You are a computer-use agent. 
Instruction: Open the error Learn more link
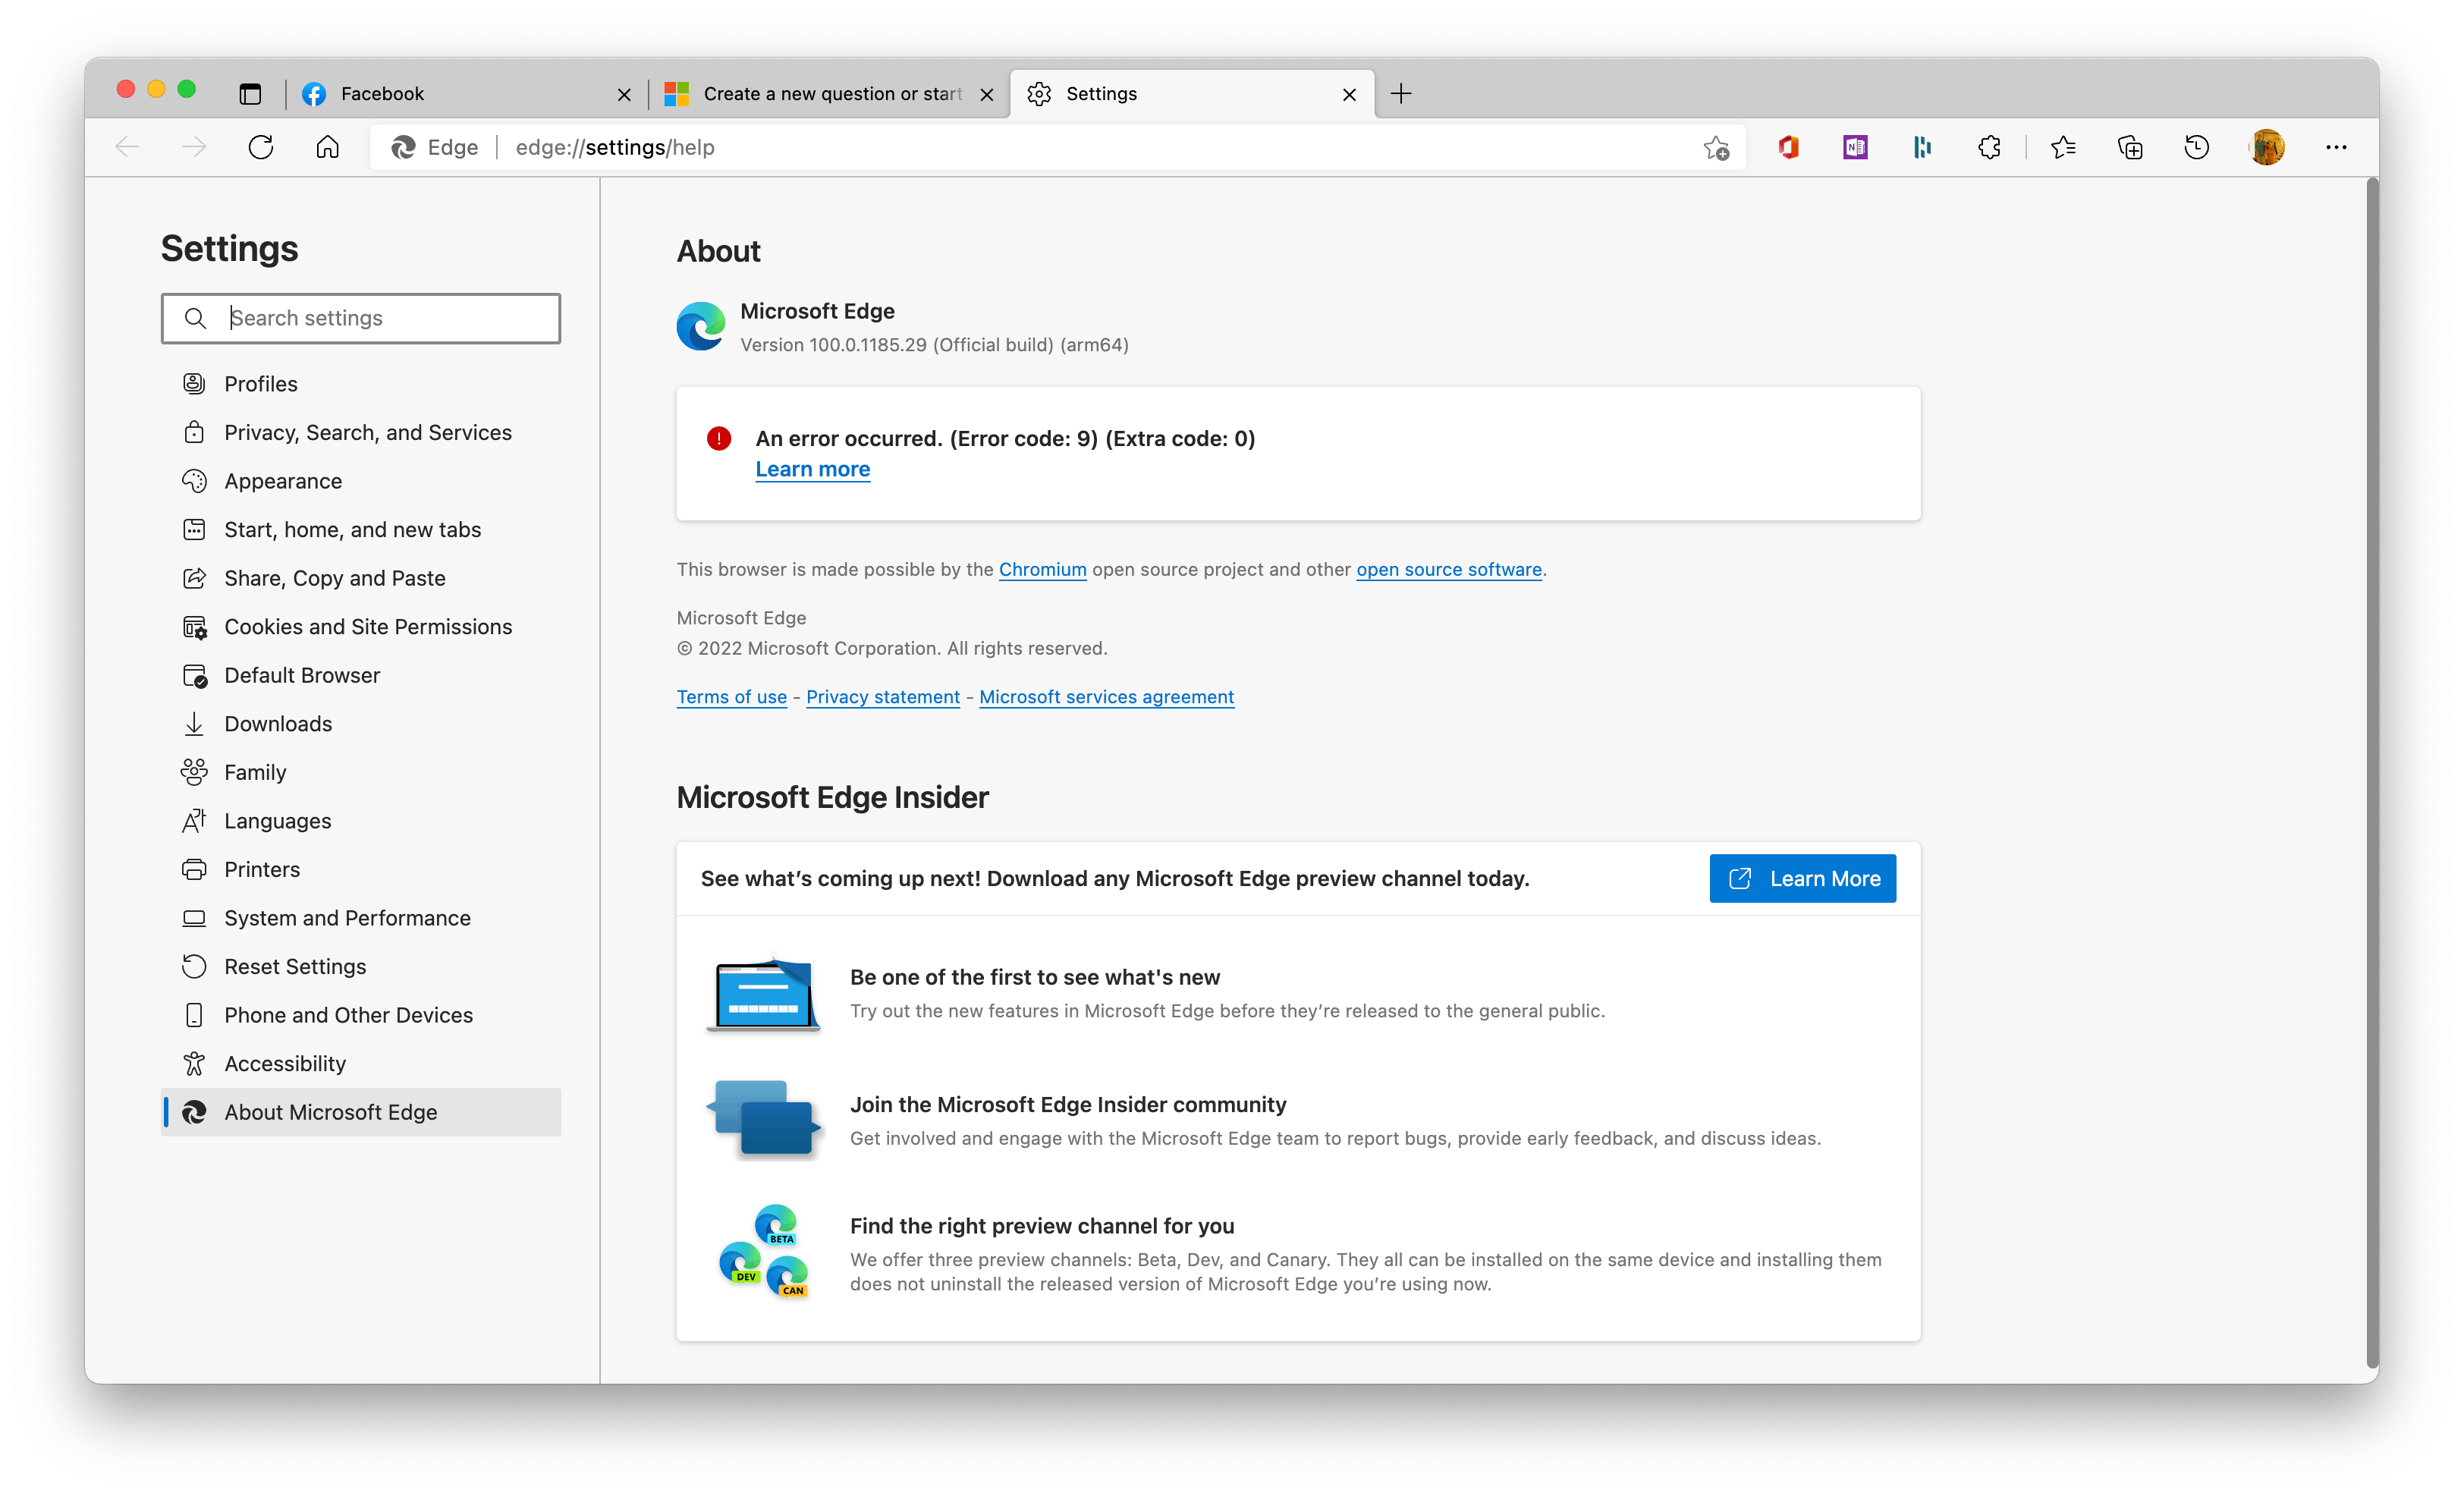pyautogui.click(x=812, y=470)
